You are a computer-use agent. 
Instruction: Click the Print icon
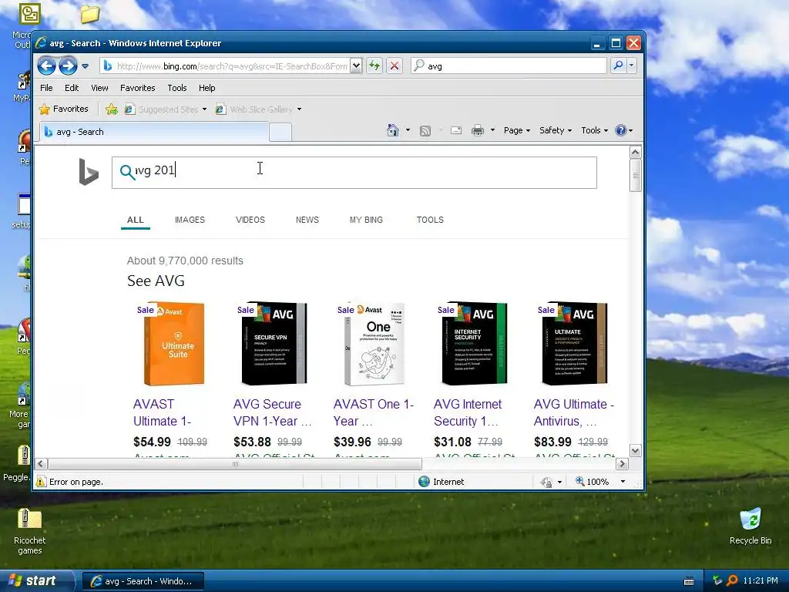pyautogui.click(x=478, y=131)
